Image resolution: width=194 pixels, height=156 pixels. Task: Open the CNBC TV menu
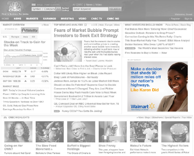click(97, 19)
